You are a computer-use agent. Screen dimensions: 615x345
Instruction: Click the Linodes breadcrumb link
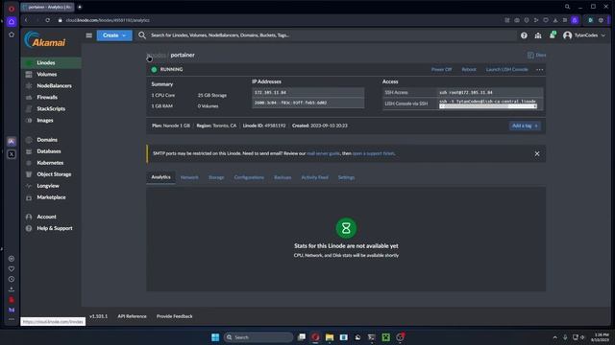point(157,56)
